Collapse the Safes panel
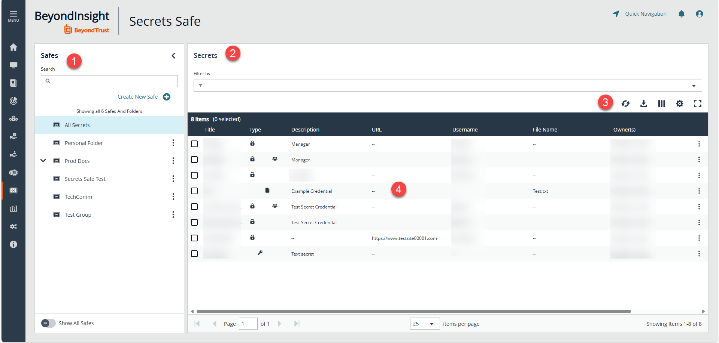719x343 pixels. (173, 56)
